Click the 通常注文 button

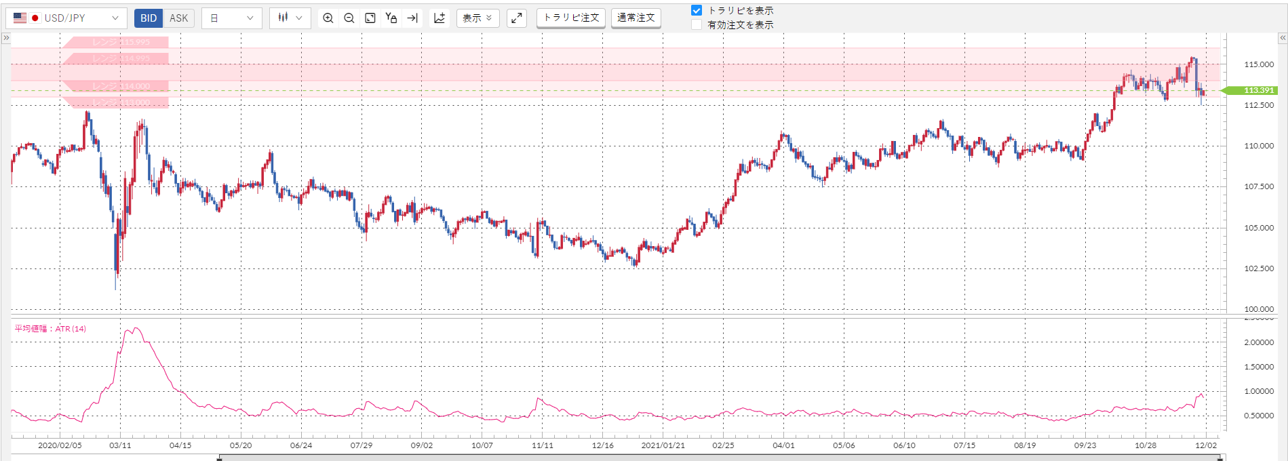(x=636, y=18)
